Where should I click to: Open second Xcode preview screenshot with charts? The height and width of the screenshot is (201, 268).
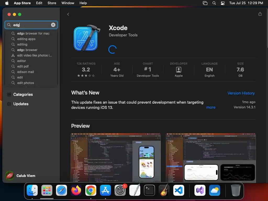[211, 158]
